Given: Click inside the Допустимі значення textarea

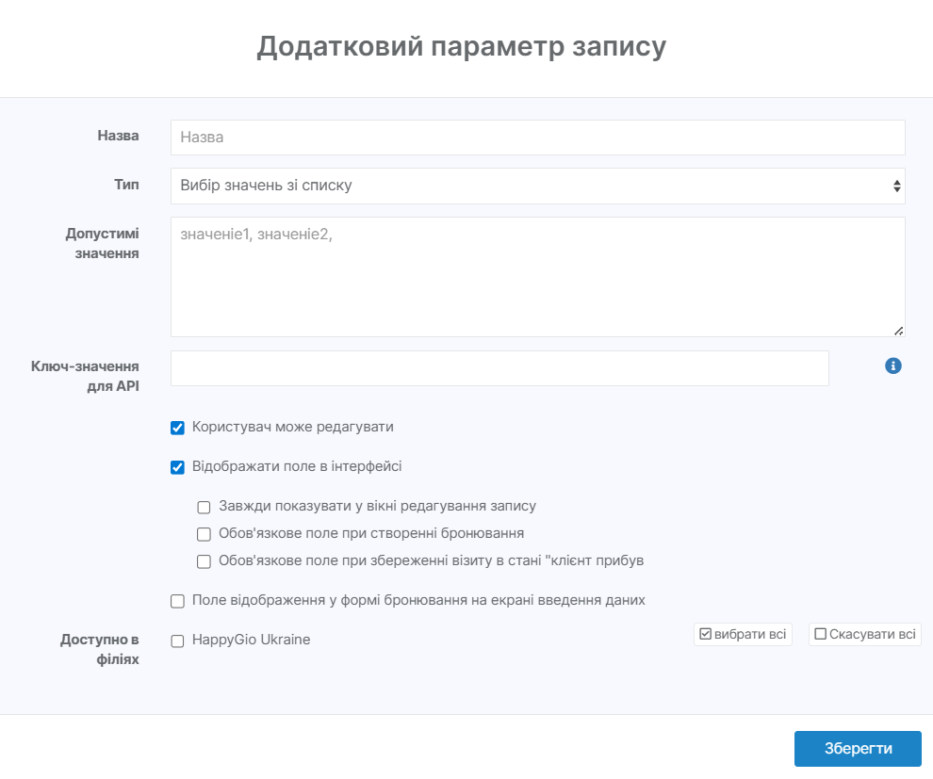Looking at the screenshot, I should 537,277.
